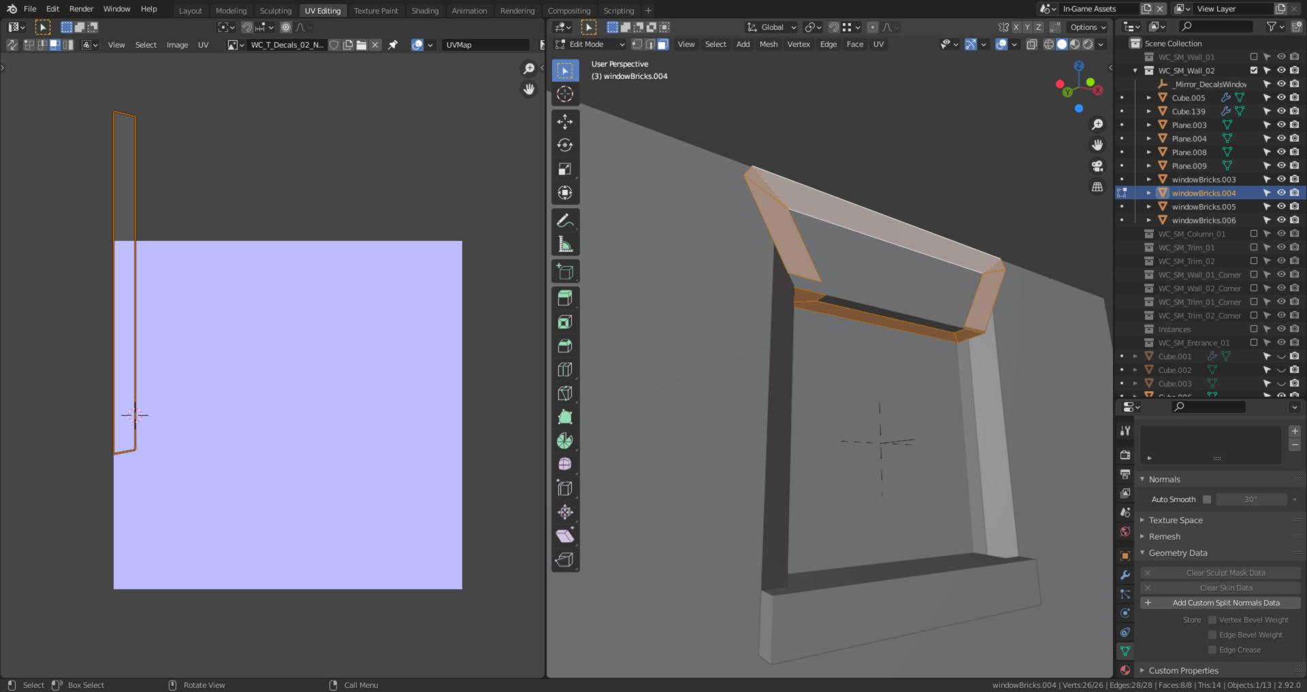Switch to the Shading workspace tab
Screen dimensions: 1307x692
(x=425, y=10)
